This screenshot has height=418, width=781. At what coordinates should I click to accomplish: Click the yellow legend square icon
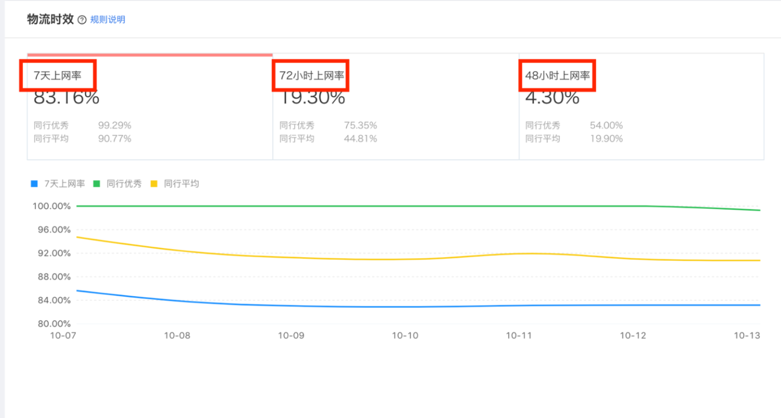(154, 184)
